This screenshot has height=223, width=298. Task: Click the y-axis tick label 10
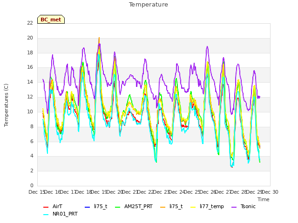(x=30, y=111)
